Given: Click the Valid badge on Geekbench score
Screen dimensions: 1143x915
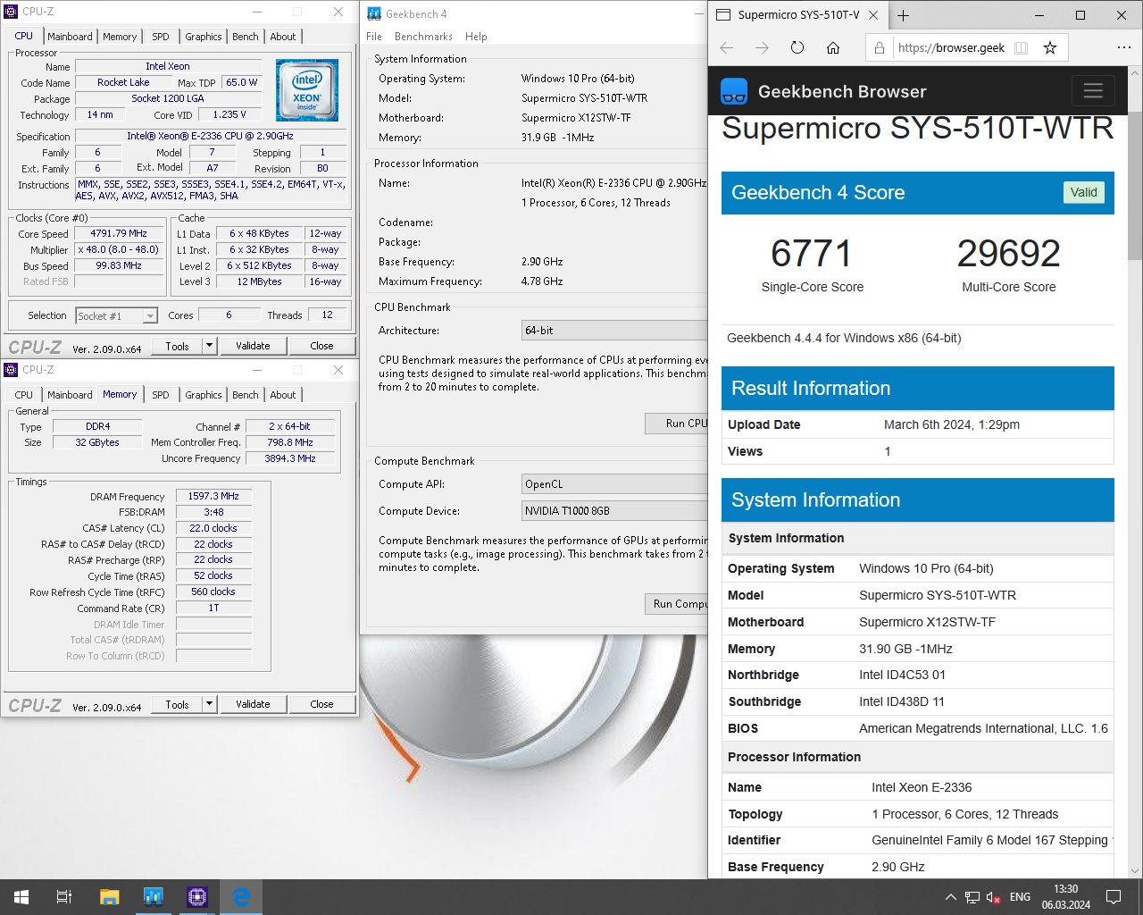Looking at the screenshot, I should 1083,192.
